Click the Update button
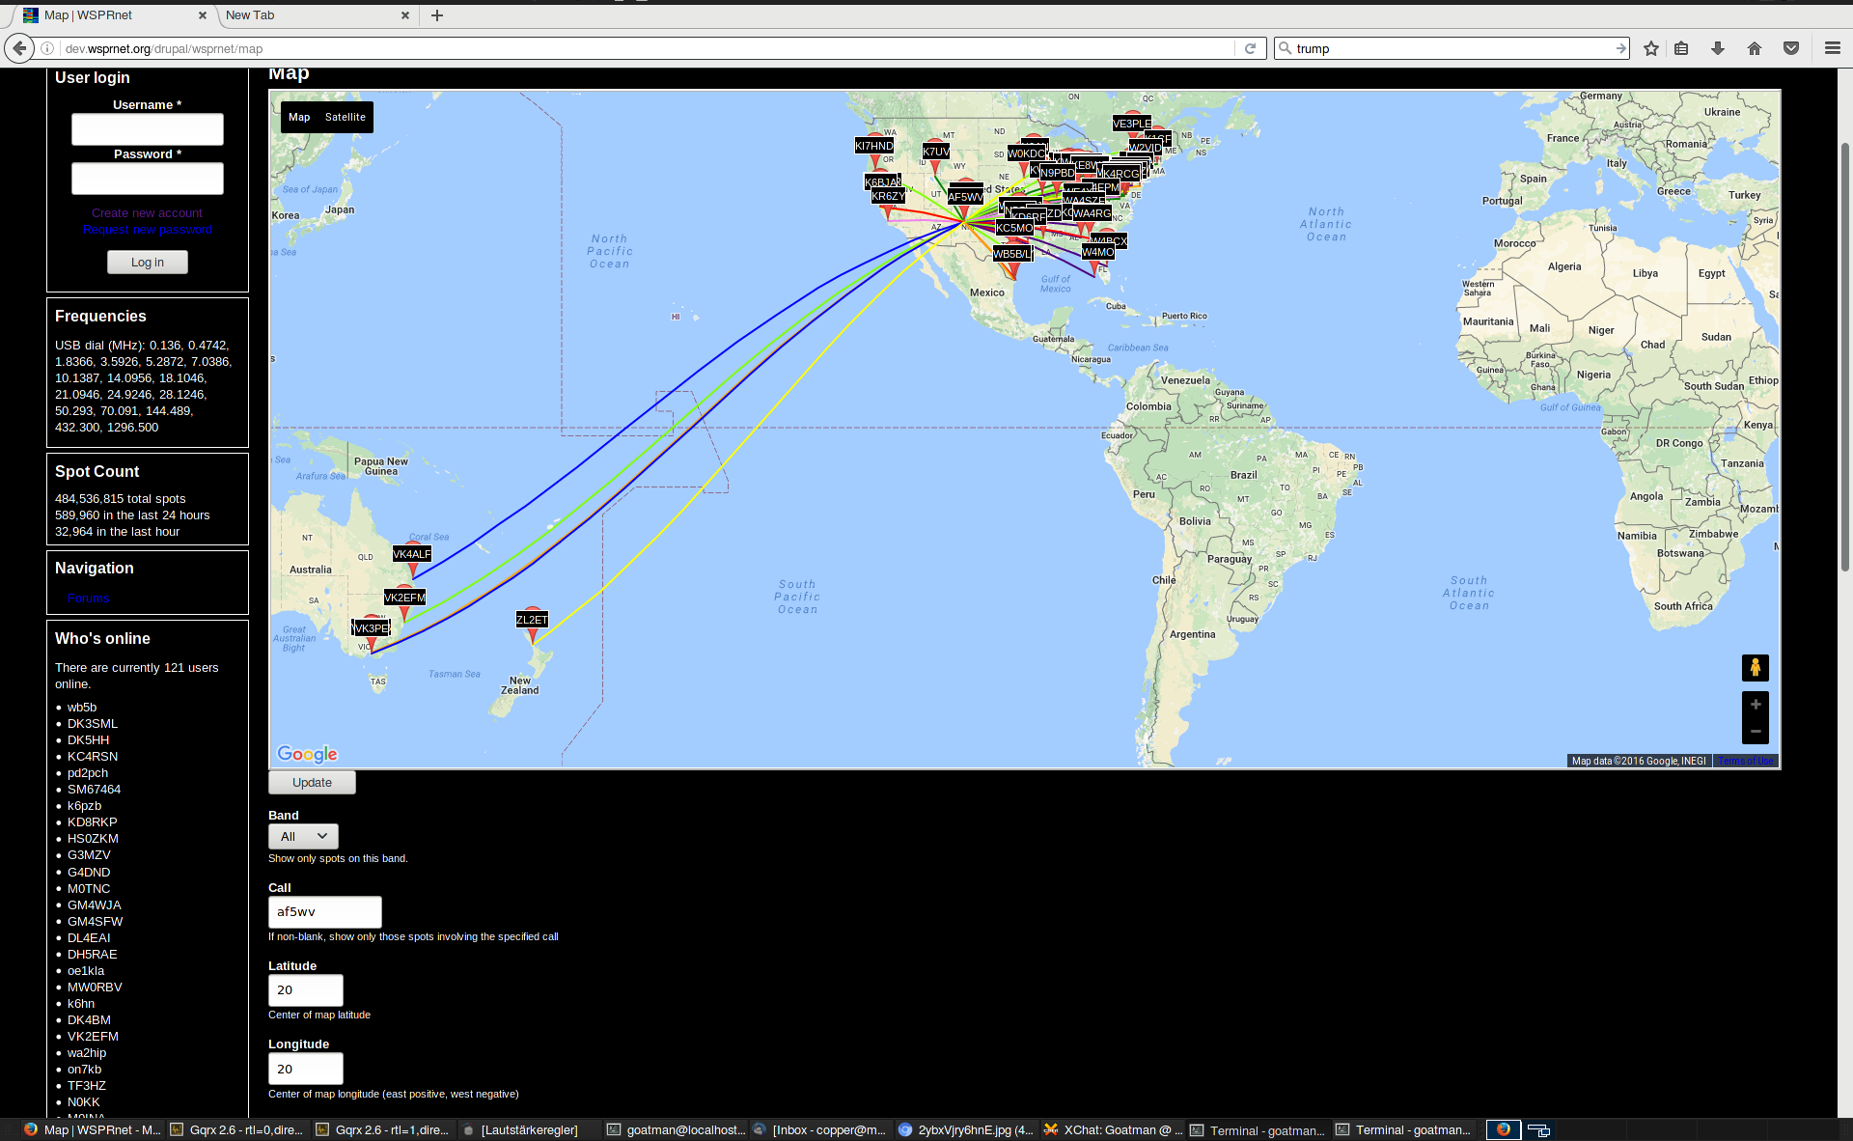The height and width of the screenshot is (1141, 1853). point(312,782)
